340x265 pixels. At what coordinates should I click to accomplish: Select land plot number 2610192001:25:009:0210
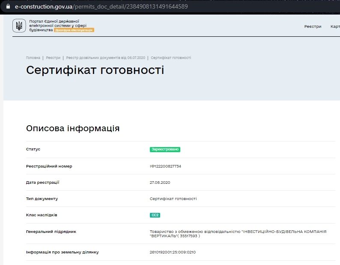(x=173, y=252)
